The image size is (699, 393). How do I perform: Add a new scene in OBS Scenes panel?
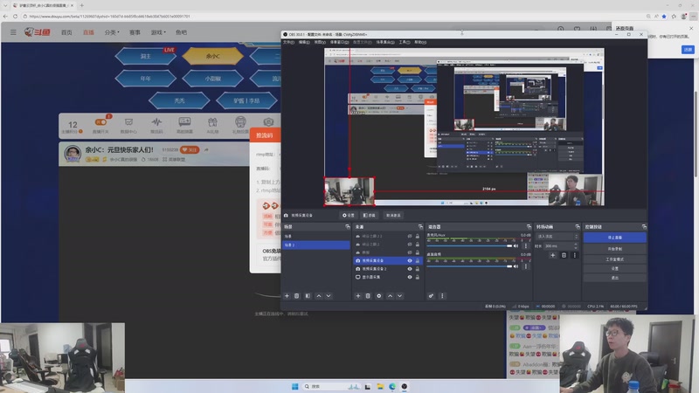(x=287, y=296)
